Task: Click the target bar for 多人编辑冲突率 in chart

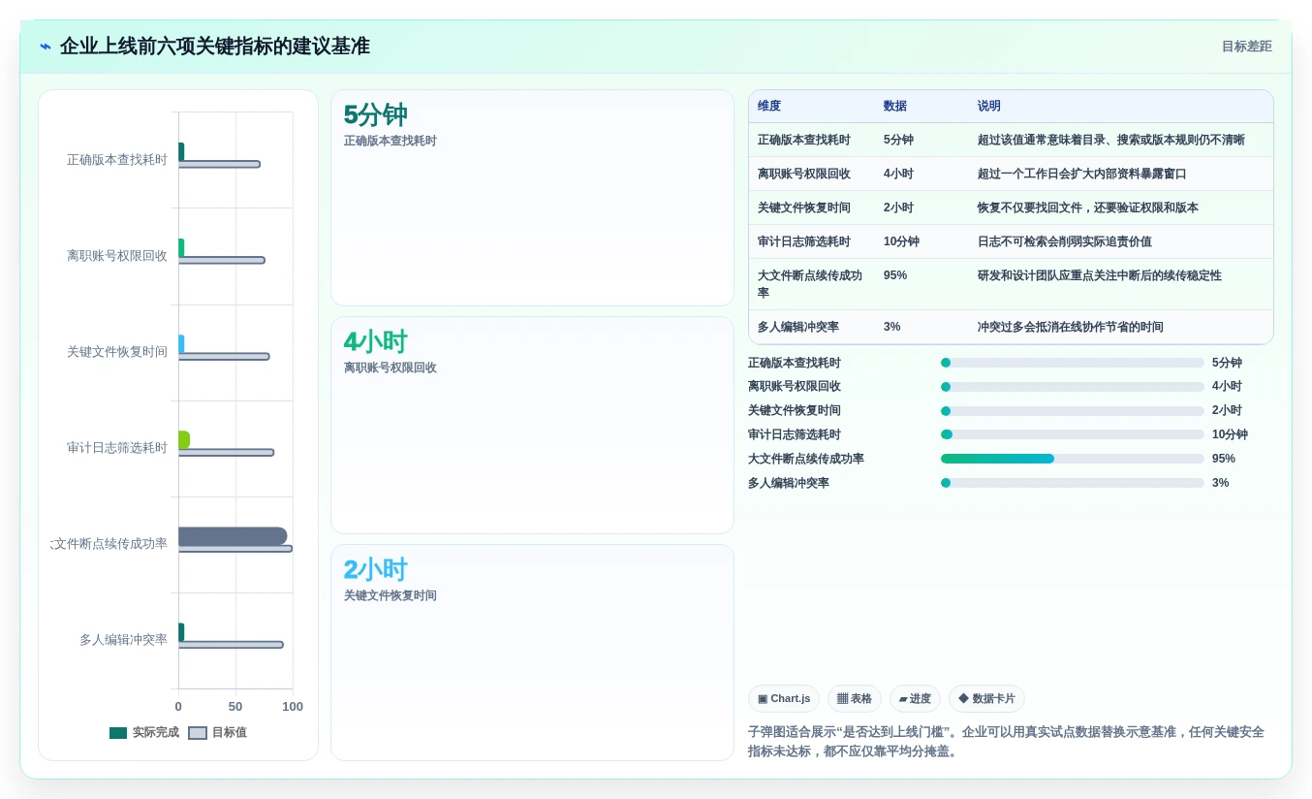Action: 231,645
